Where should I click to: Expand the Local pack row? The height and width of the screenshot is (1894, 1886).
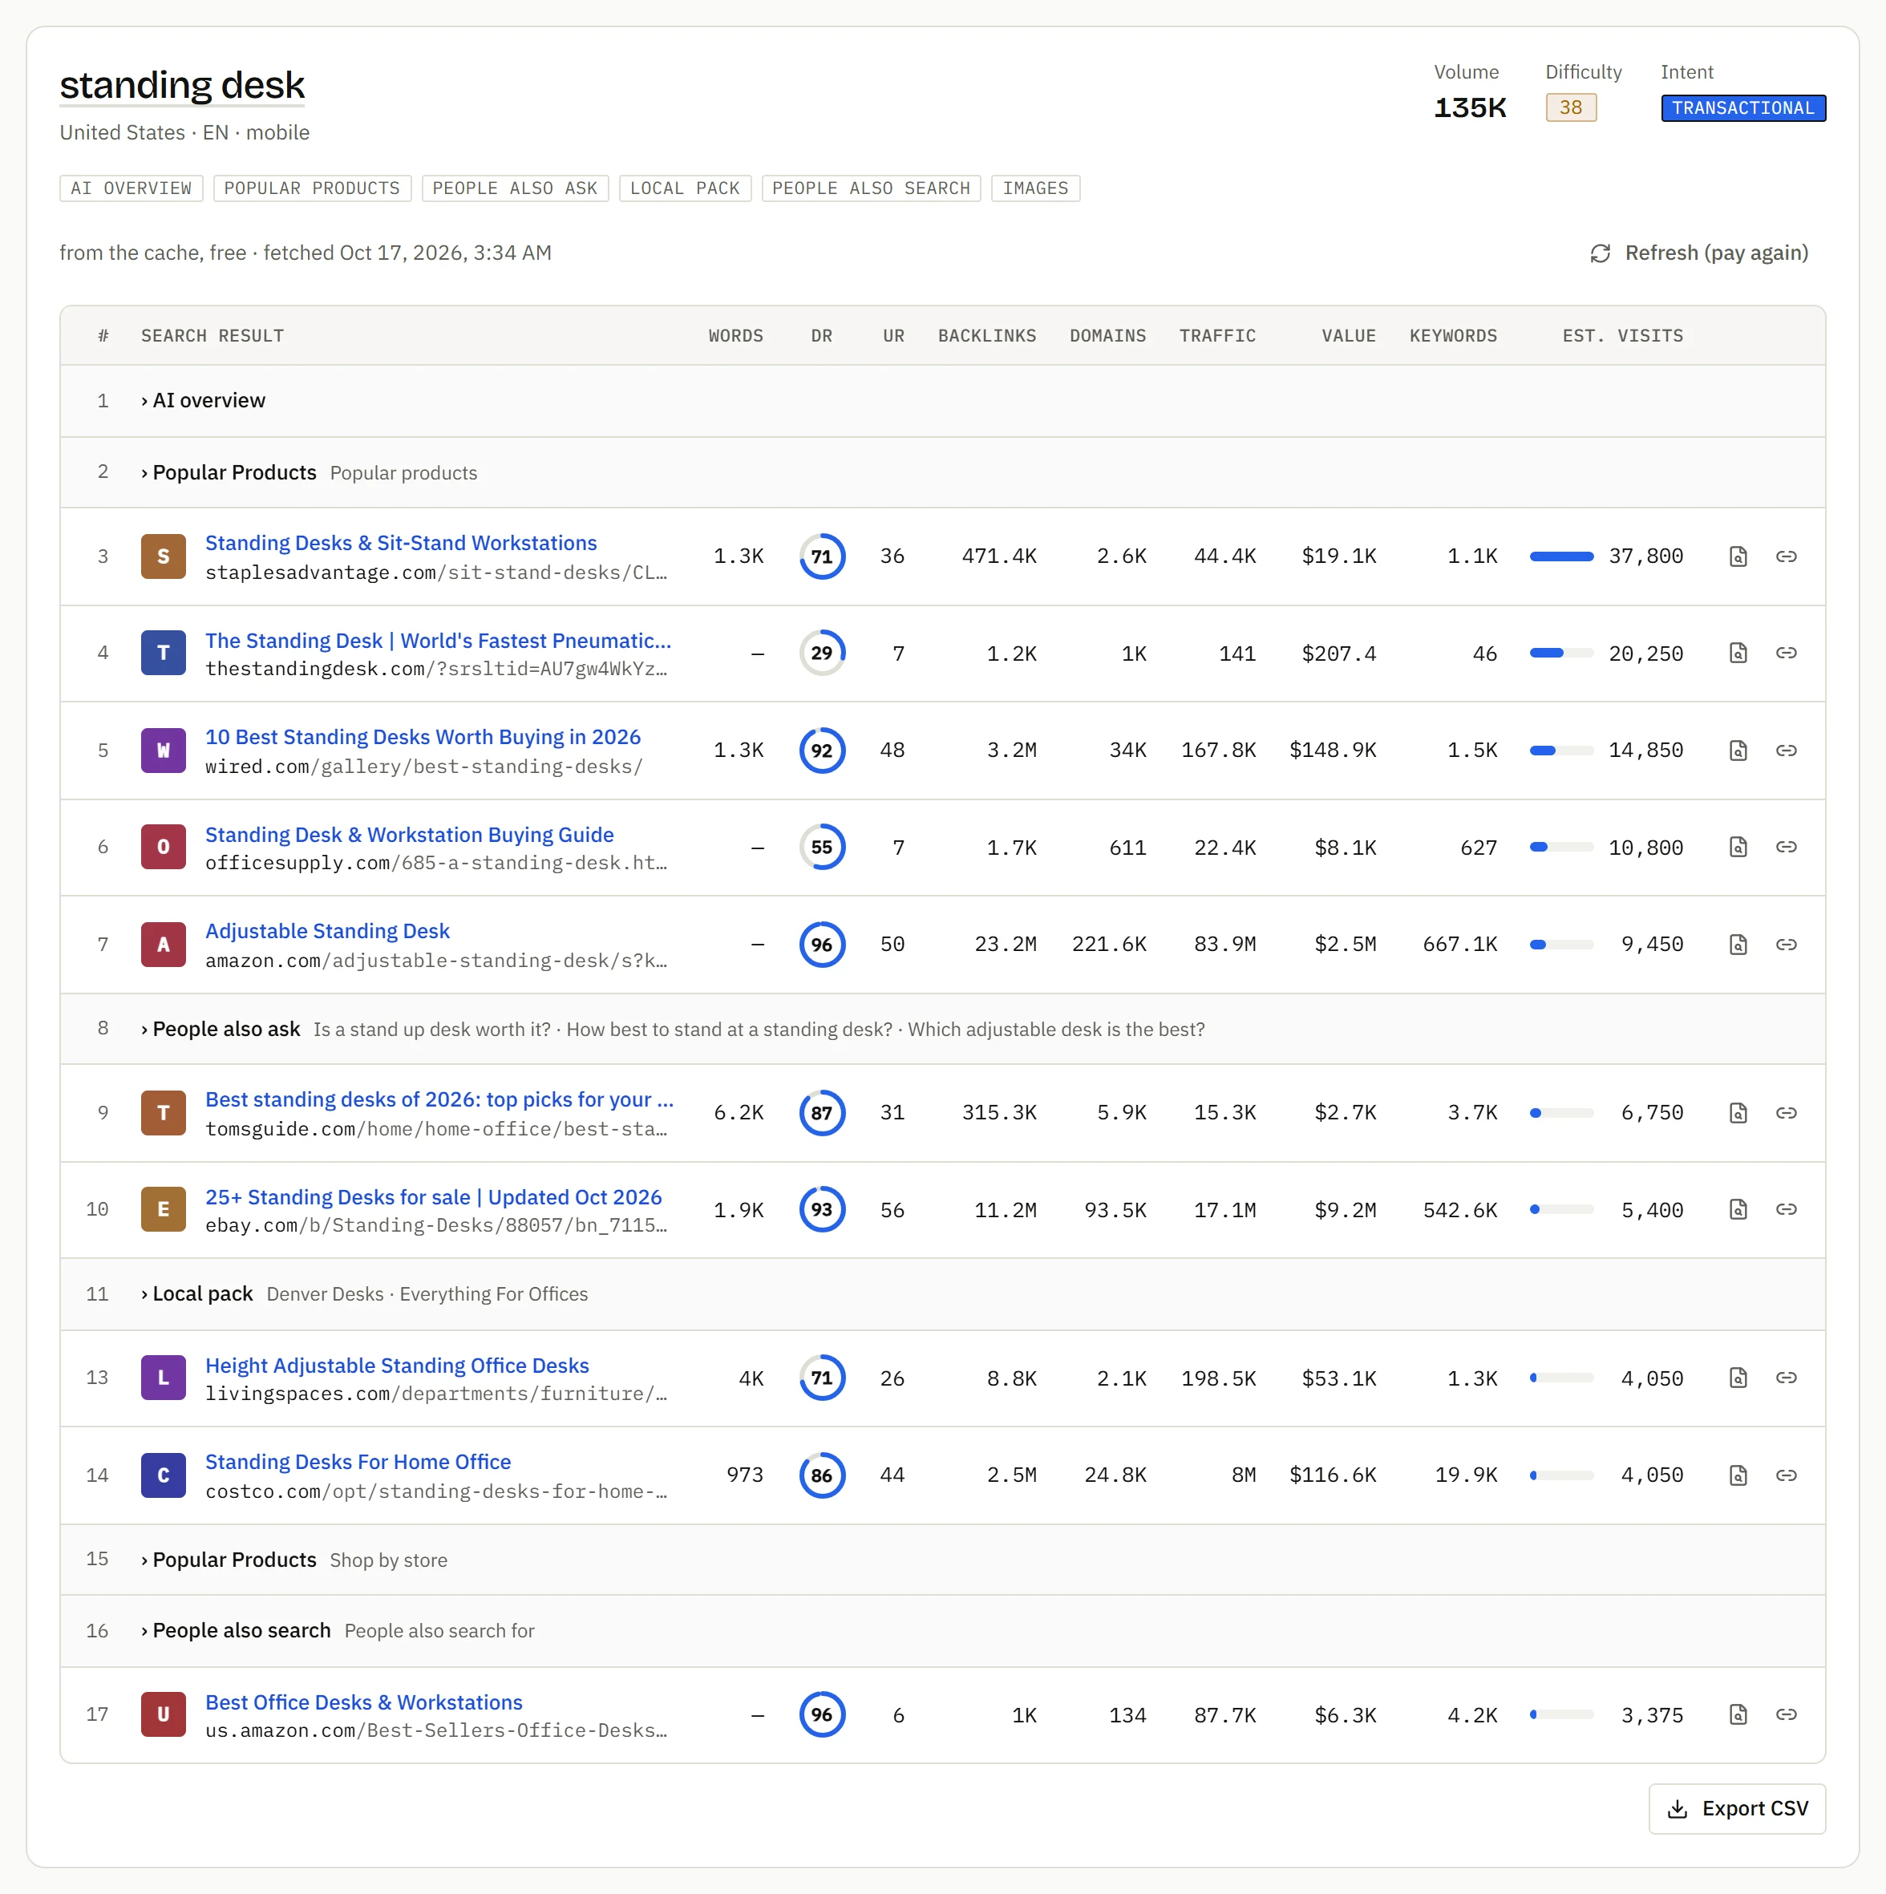click(942, 1294)
